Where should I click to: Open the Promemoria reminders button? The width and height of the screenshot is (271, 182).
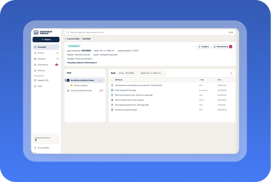(x=222, y=47)
